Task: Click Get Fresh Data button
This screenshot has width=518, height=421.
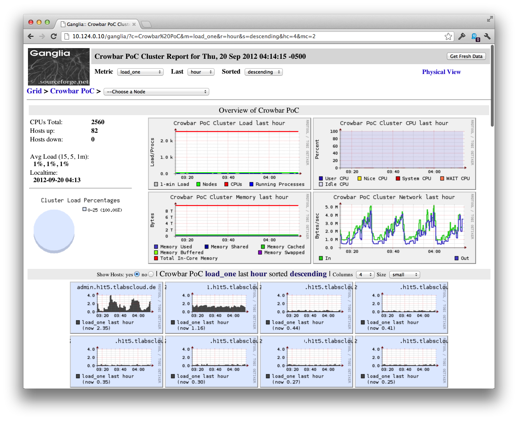Action: tap(466, 56)
